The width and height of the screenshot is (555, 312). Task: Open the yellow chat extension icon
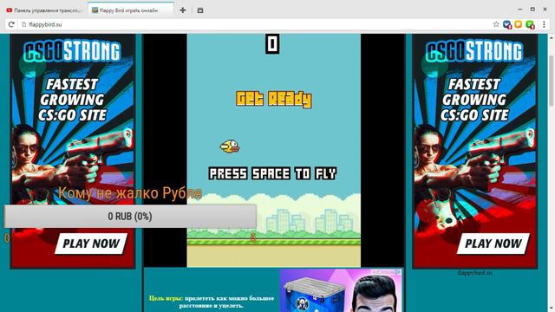coord(519,24)
